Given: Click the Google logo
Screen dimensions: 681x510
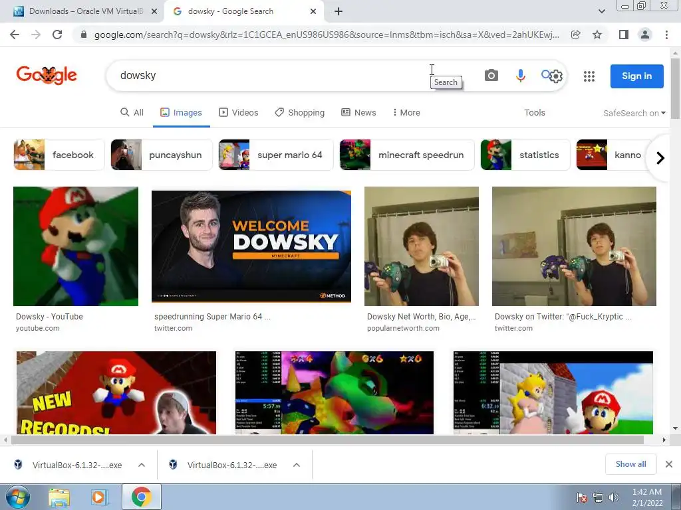Looking at the screenshot, I should 47,76.
